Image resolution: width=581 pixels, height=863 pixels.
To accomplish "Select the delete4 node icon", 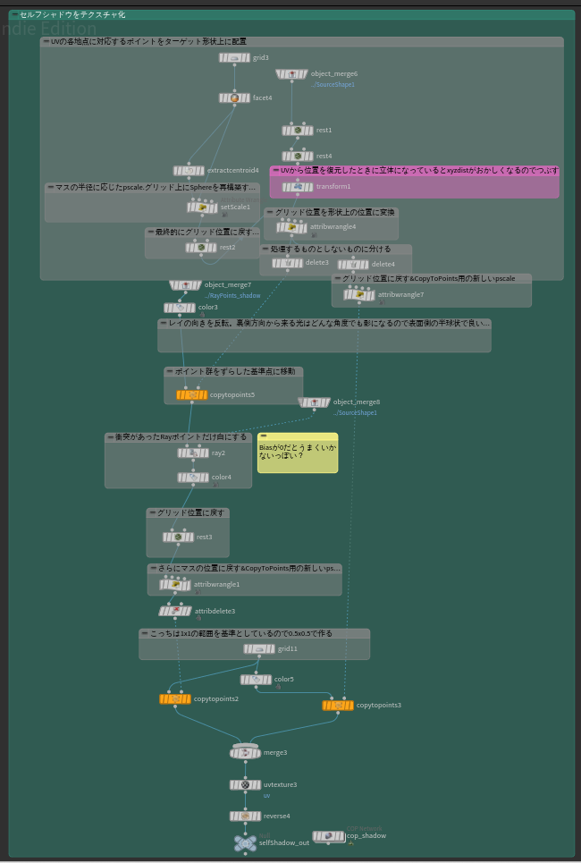I will [x=353, y=265].
